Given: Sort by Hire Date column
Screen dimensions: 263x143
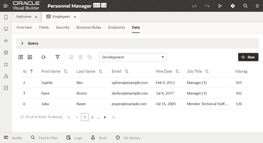Looking at the screenshot, I should pos(177,71).
